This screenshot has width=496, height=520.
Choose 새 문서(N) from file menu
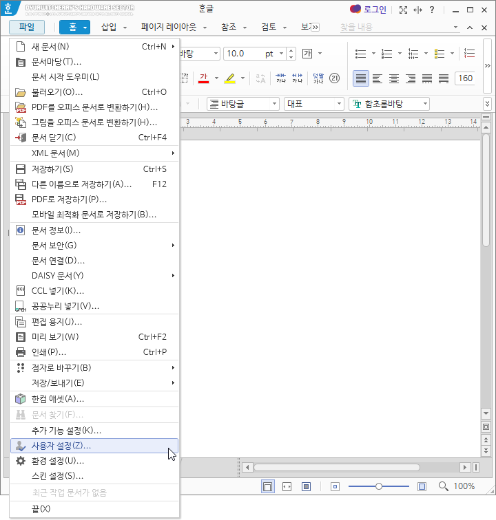pos(94,47)
